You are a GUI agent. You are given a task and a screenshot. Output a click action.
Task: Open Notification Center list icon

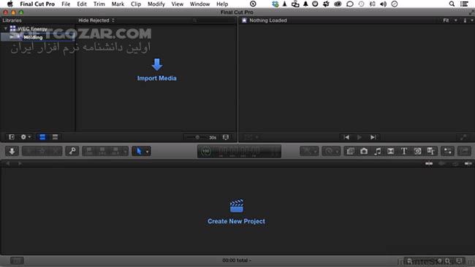[464, 4]
